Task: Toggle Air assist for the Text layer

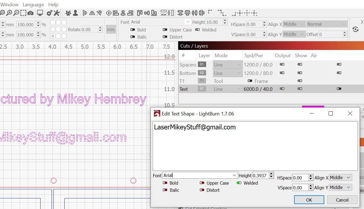Action: pyautogui.click(x=339, y=89)
